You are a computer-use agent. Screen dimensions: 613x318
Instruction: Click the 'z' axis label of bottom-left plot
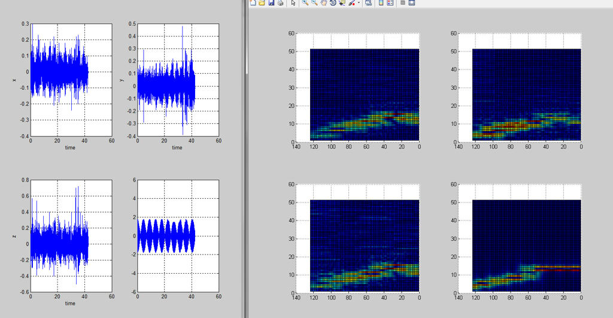pyautogui.click(x=14, y=236)
